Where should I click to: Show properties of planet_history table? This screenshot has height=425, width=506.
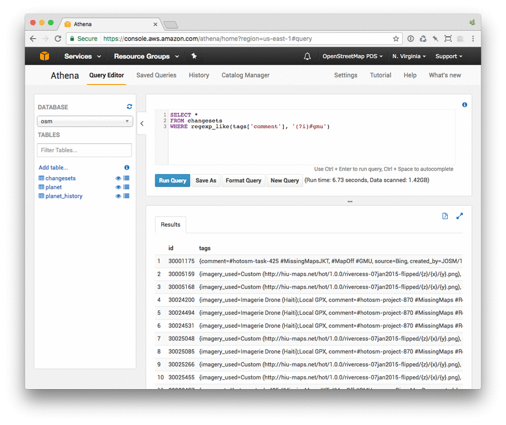click(126, 196)
